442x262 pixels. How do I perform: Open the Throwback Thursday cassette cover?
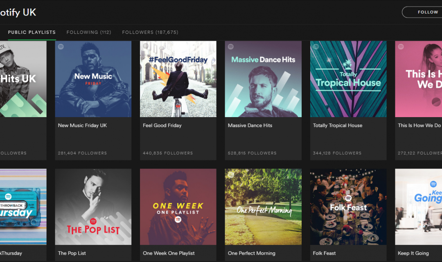click(23, 206)
